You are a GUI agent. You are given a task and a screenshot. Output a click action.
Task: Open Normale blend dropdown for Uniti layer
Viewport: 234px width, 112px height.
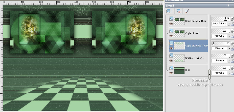[229, 73]
